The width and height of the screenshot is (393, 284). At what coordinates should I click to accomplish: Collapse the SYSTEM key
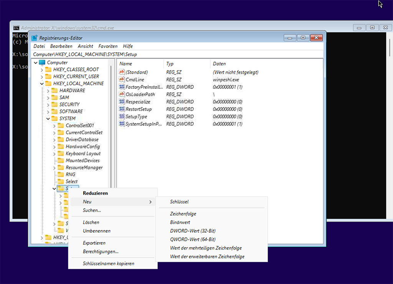[x=48, y=119]
